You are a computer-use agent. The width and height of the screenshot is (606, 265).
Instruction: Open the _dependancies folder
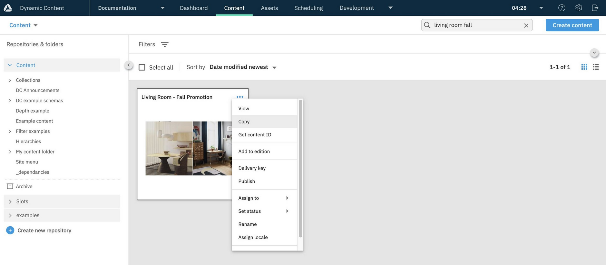pos(33,172)
